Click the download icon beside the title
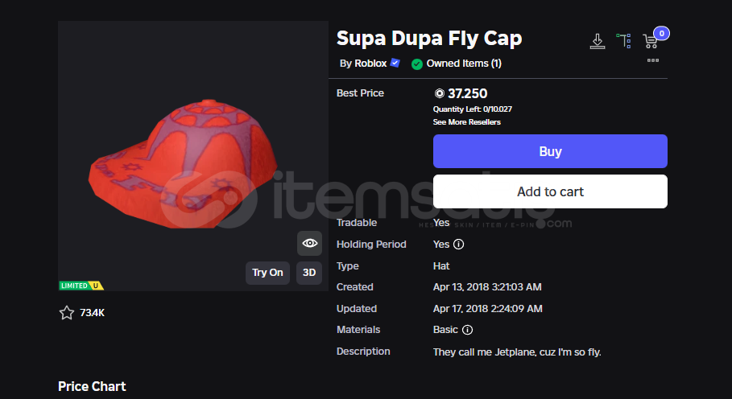The image size is (732, 399). (597, 40)
